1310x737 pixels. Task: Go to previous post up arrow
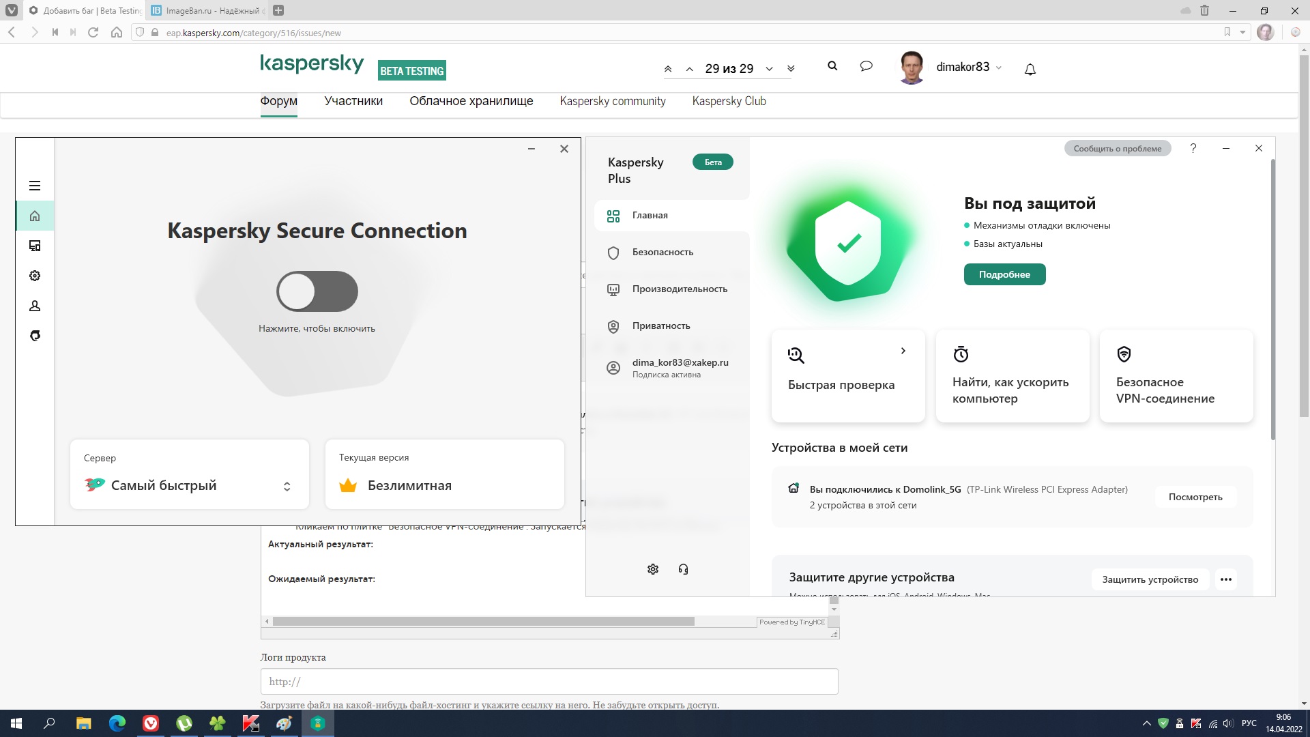[690, 69]
